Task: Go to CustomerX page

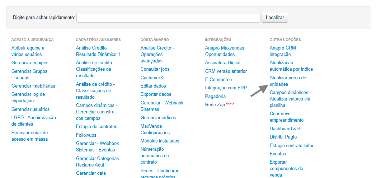Action: pos(152,78)
